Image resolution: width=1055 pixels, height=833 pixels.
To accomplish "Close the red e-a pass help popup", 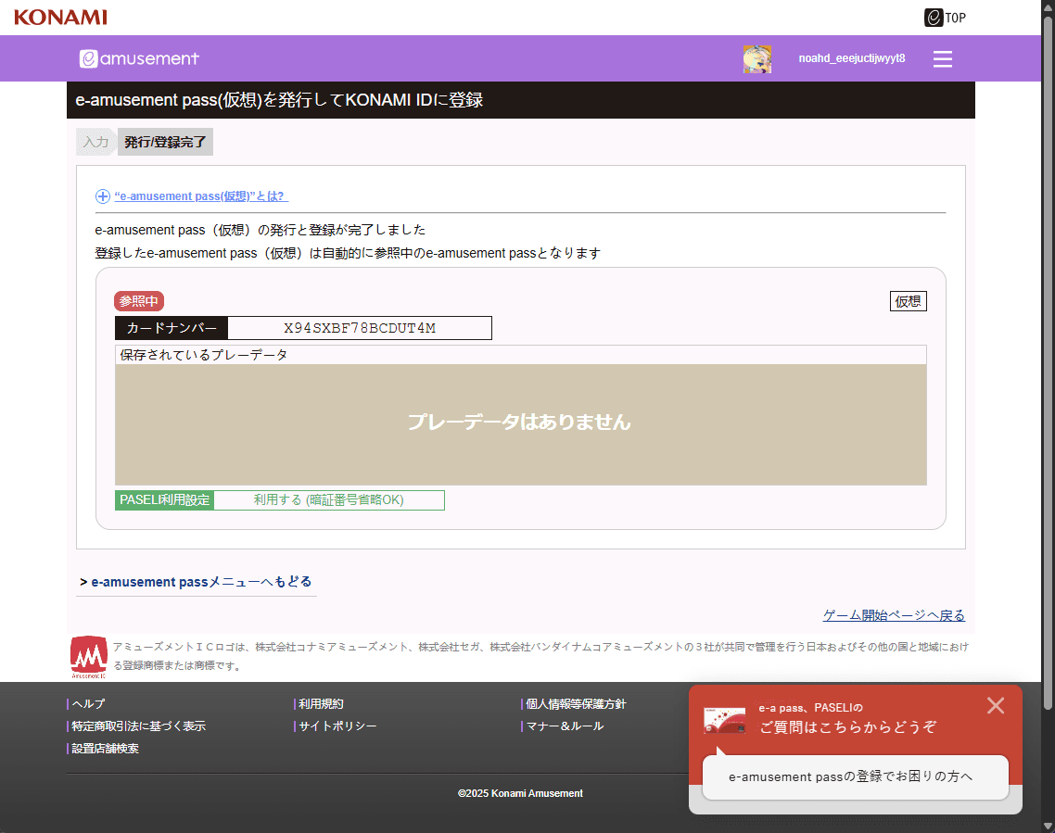I will 996,705.
